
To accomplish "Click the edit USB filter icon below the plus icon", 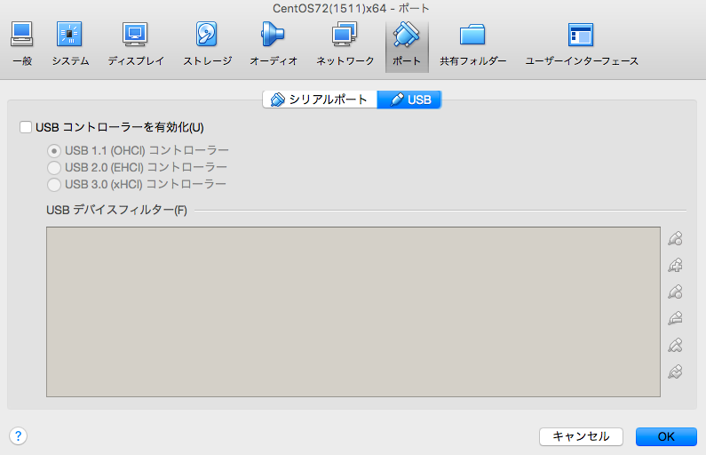I will click(x=675, y=291).
